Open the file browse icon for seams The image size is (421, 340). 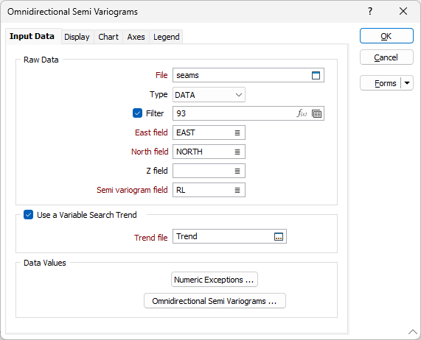[x=316, y=75]
